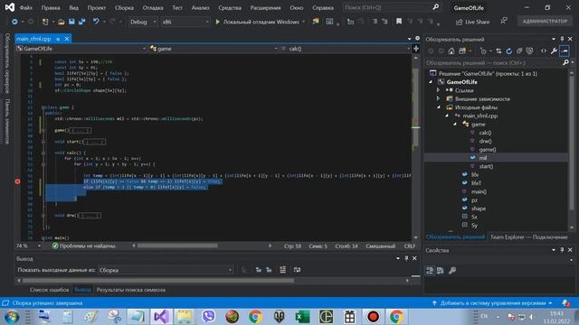Expand the Ссылки node
Viewport: 579px width, 325px height.
(x=438, y=90)
